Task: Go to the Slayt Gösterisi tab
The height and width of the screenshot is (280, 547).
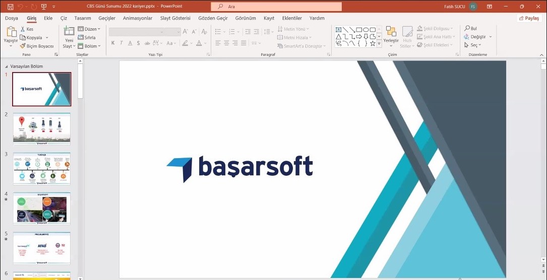Action: click(x=175, y=18)
